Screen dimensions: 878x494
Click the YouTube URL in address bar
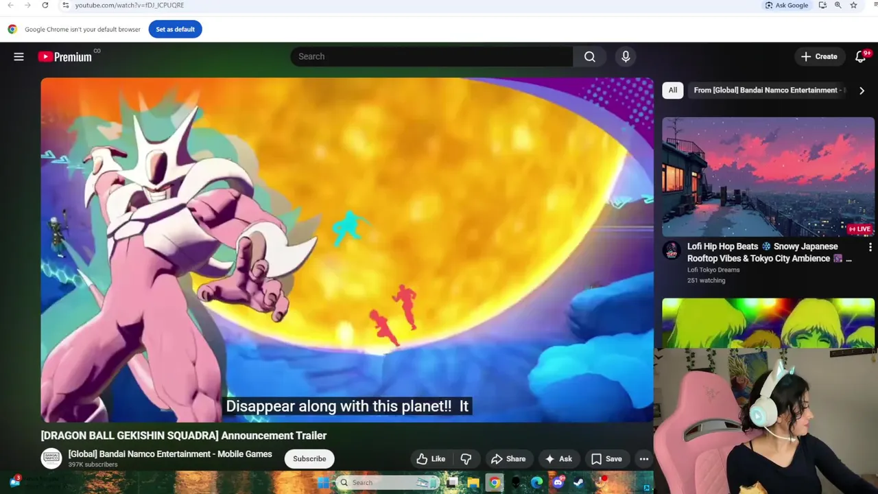(x=130, y=5)
